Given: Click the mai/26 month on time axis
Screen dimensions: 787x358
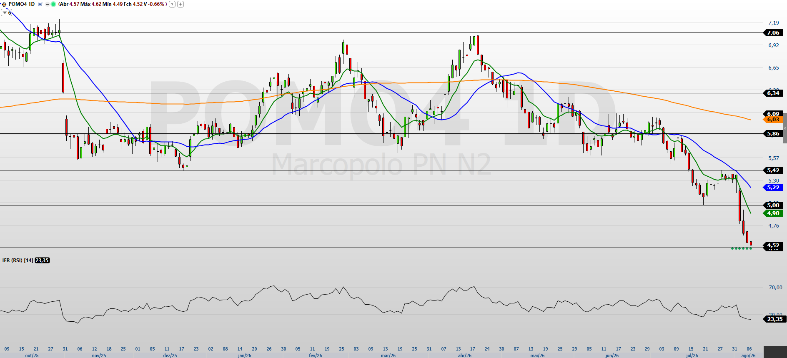Looking at the screenshot, I should coord(537,355).
